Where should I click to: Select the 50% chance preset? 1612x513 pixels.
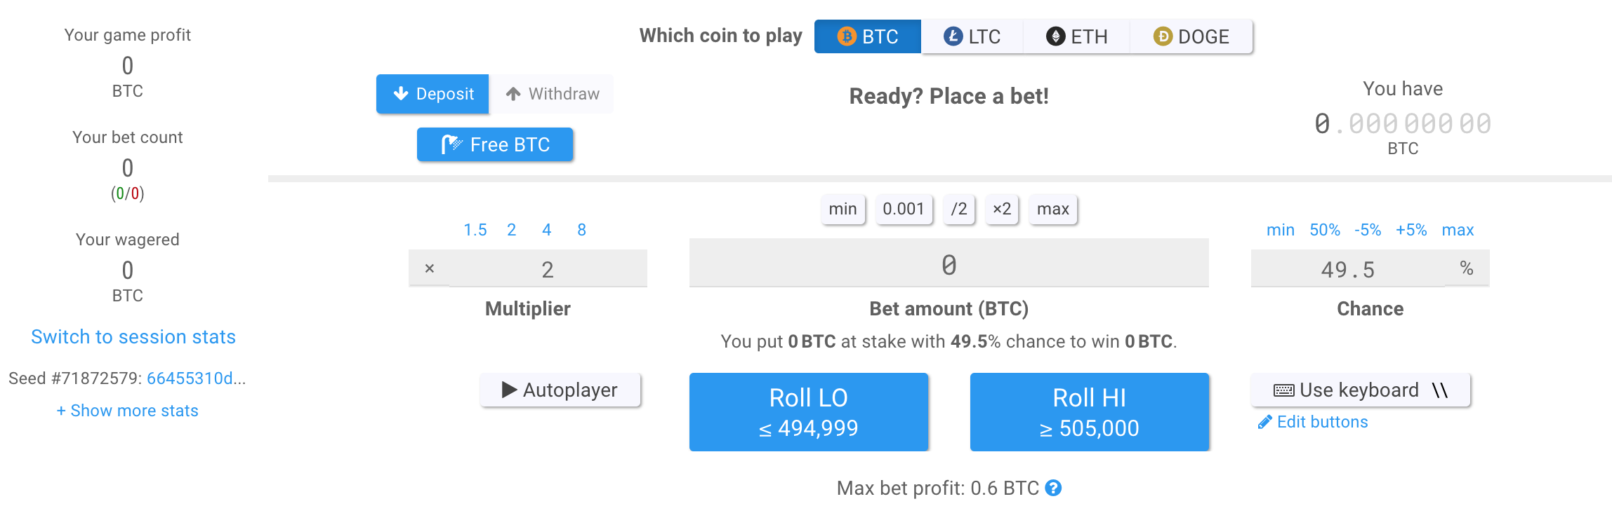(x=1324, y=229)
